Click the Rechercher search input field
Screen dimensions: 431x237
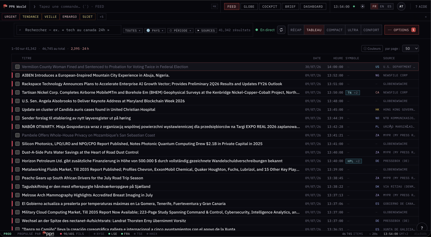[69, 30]
